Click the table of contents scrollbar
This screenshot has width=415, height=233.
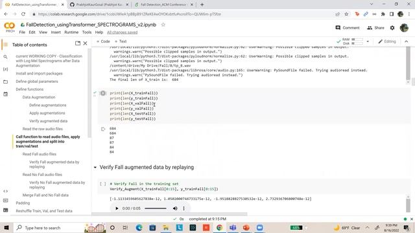(x=89, y=93)
